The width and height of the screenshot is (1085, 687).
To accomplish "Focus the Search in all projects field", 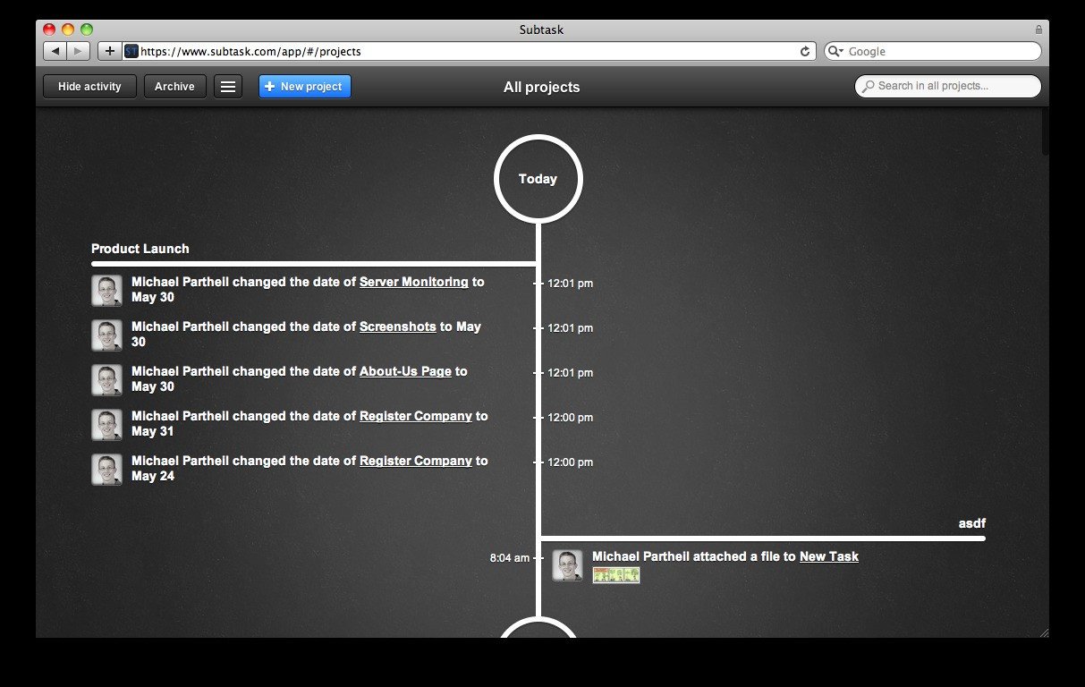I will click(948, 86).
